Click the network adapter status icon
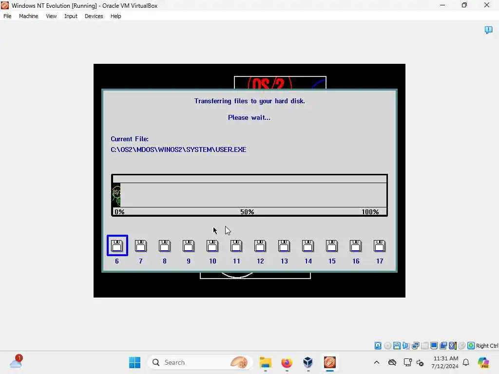Viewport: 499px width, 374px height. [415, 345]
